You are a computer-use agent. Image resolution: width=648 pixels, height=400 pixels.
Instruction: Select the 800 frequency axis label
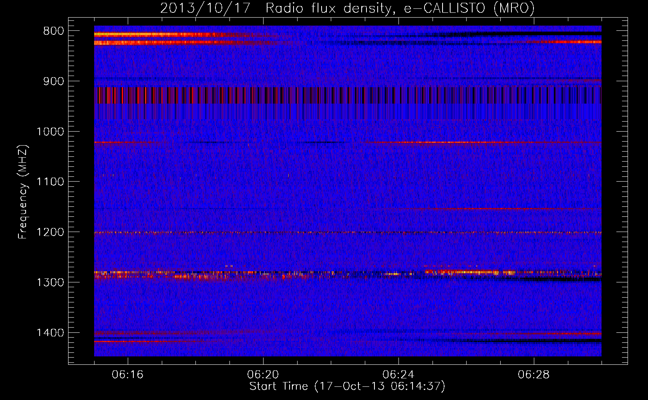pyautogui.click(x=54, y=31)
